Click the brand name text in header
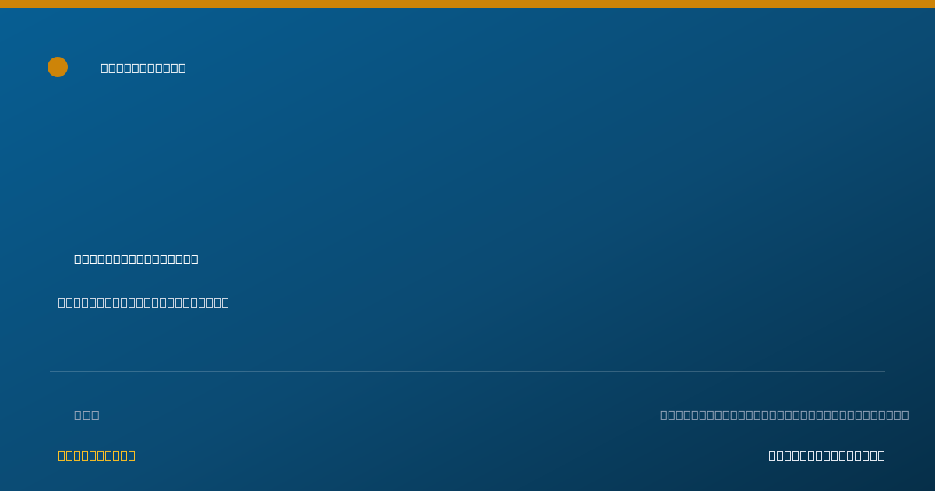The height and width of the screenshot is (491, 935). [143, 68]
